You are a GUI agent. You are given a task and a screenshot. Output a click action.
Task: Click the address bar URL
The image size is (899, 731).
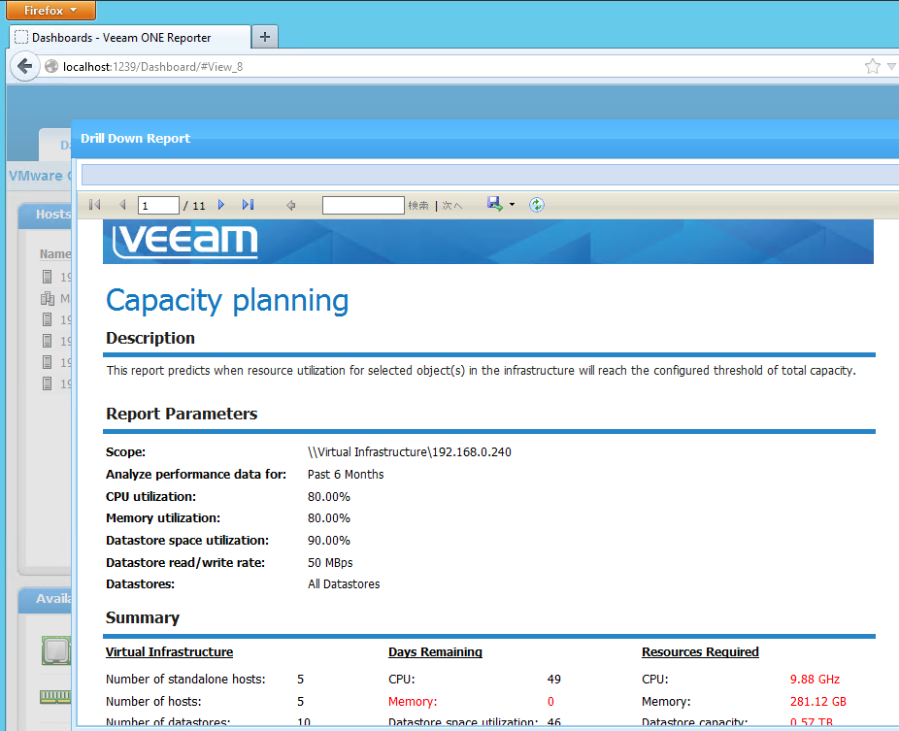(x=152, y=67)
